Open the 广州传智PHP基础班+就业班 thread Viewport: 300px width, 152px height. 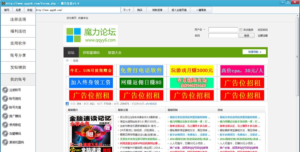(141, 148)
